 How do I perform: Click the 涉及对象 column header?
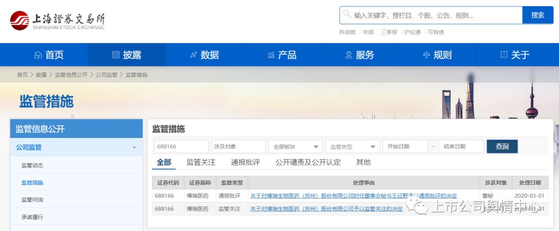coord(496,182)
